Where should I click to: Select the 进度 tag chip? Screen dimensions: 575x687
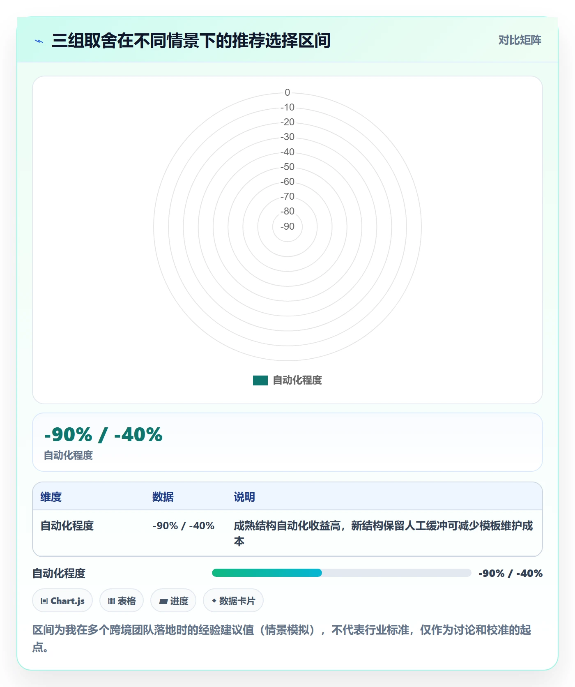click(173, 601)
